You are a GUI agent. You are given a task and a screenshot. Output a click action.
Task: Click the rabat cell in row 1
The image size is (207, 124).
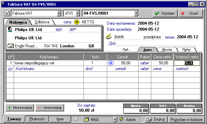click(x=145, y=63)
